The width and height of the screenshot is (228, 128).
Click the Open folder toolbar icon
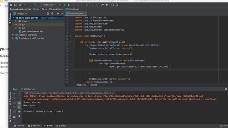click(x=11, y=5)
